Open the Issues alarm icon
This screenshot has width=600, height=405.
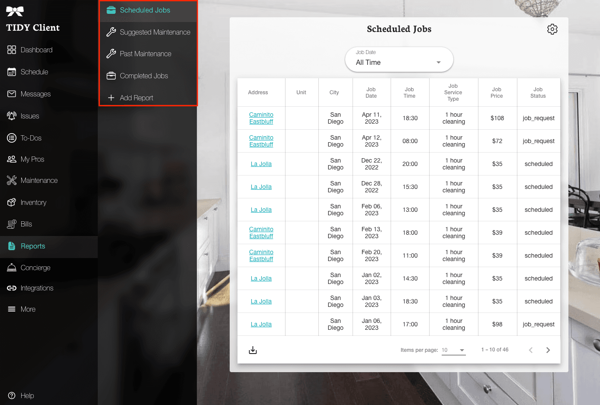tap(12, 116)
